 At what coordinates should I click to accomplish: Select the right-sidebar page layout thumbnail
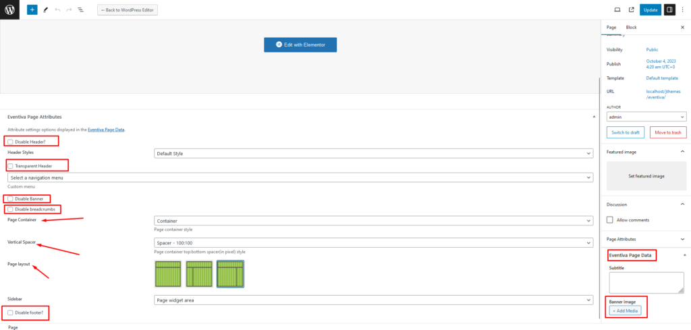tap(230, 273)
